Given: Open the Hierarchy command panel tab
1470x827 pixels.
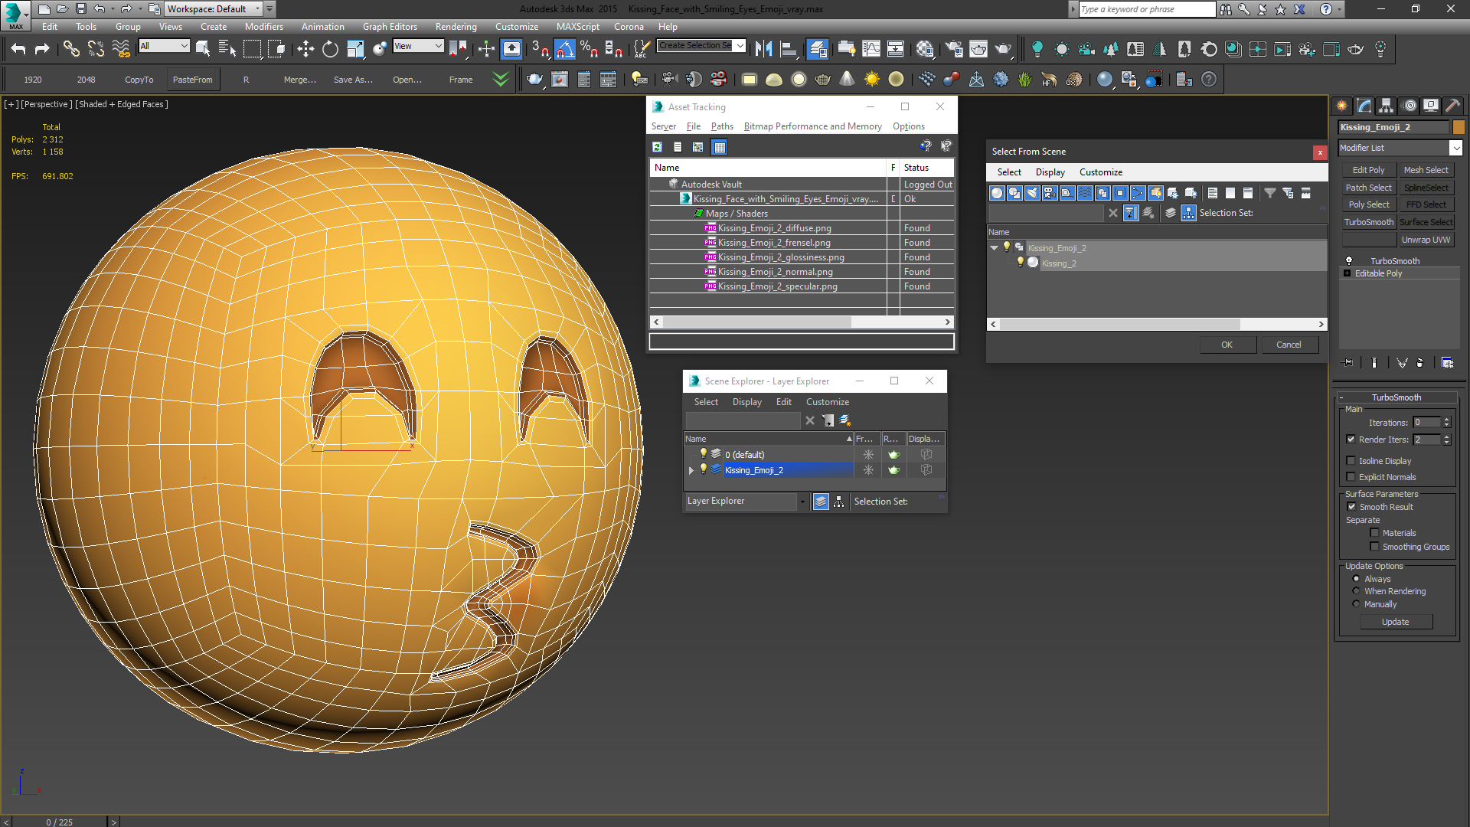Looking at the screenshot, I should (x=1386, y=106).
